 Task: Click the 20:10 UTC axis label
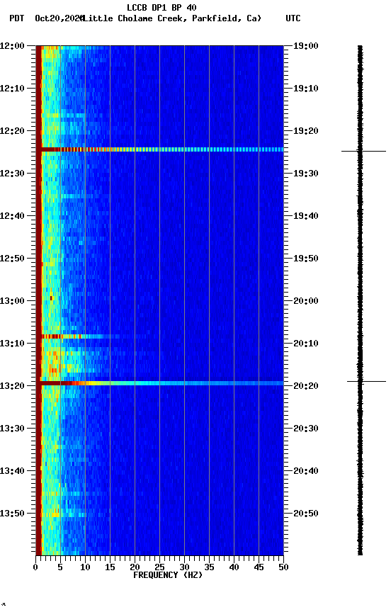coord(306,344)
